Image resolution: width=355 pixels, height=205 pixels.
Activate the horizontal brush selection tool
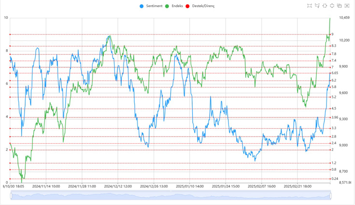[325, 6]
